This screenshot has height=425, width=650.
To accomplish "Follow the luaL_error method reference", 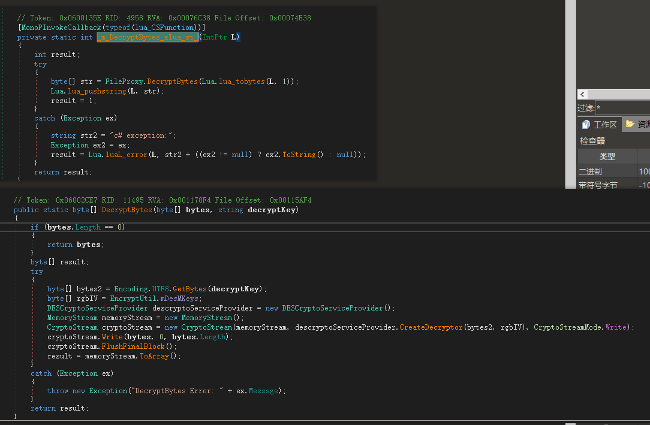I will tap(125, 155).
